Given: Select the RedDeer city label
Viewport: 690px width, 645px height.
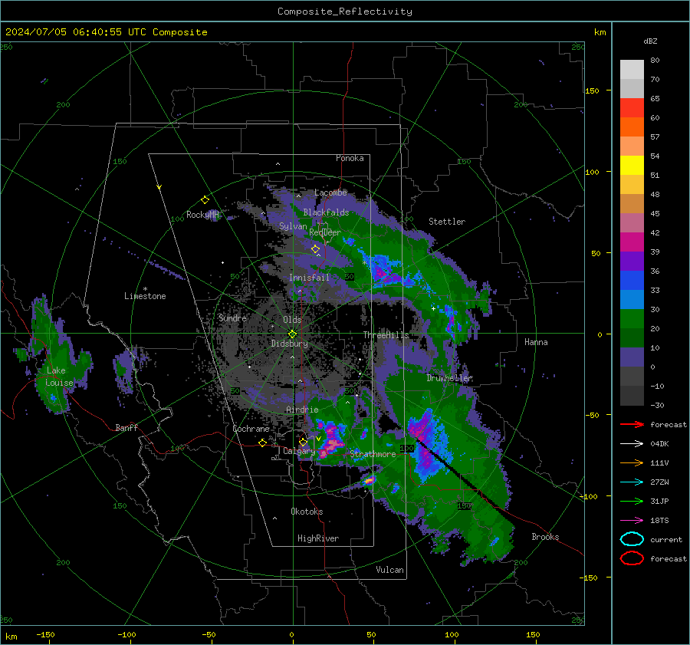Looking at the screenshot, I should tap(325, 232).
